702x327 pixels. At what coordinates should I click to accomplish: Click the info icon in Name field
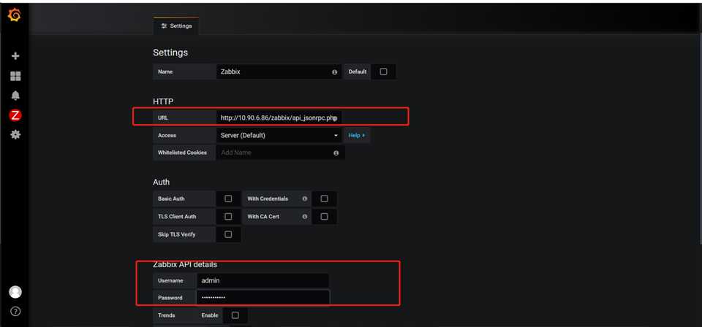[334, 72]
